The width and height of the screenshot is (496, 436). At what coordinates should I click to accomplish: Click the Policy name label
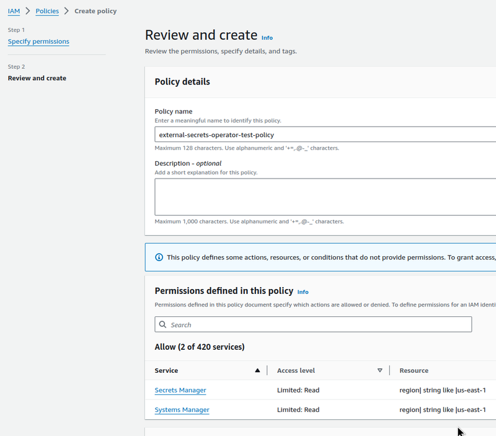[174, 112]
